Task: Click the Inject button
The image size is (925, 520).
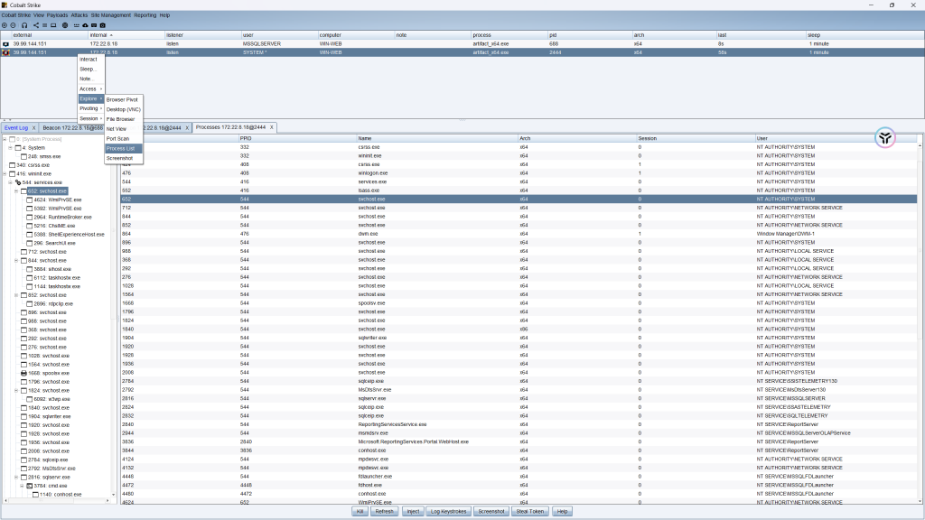Action: point(413,511)
